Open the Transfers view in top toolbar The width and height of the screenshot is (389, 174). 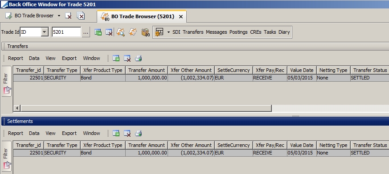click(x=193, y=32)
